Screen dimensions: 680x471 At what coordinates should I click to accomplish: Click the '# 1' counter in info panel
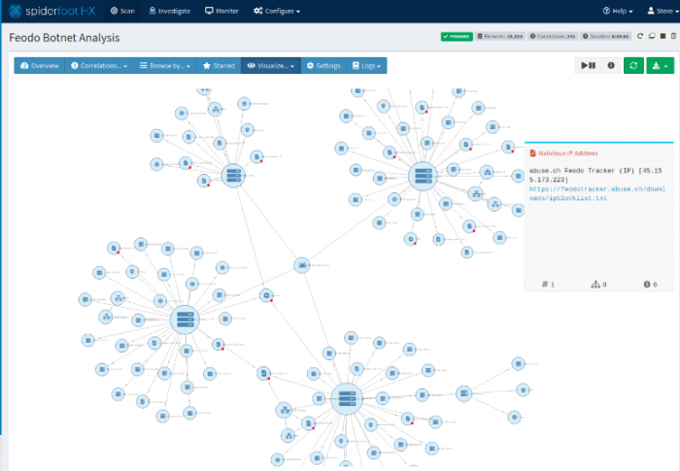(548, 285)
